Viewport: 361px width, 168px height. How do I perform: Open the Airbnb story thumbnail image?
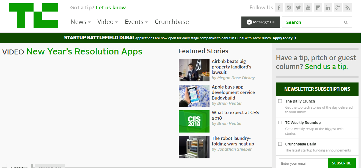194,70
